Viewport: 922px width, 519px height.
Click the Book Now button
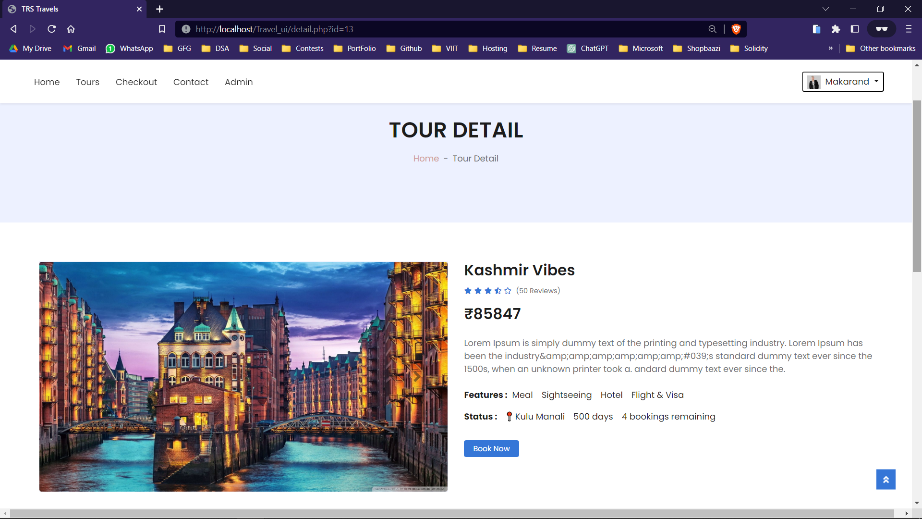[x=491, y=449]
